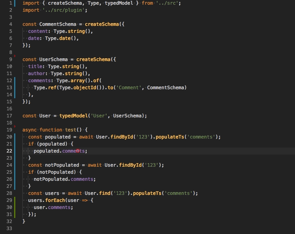Click the 'date' property key on line 6
Screen dimensions: 295x234
[x=34, y=38]
